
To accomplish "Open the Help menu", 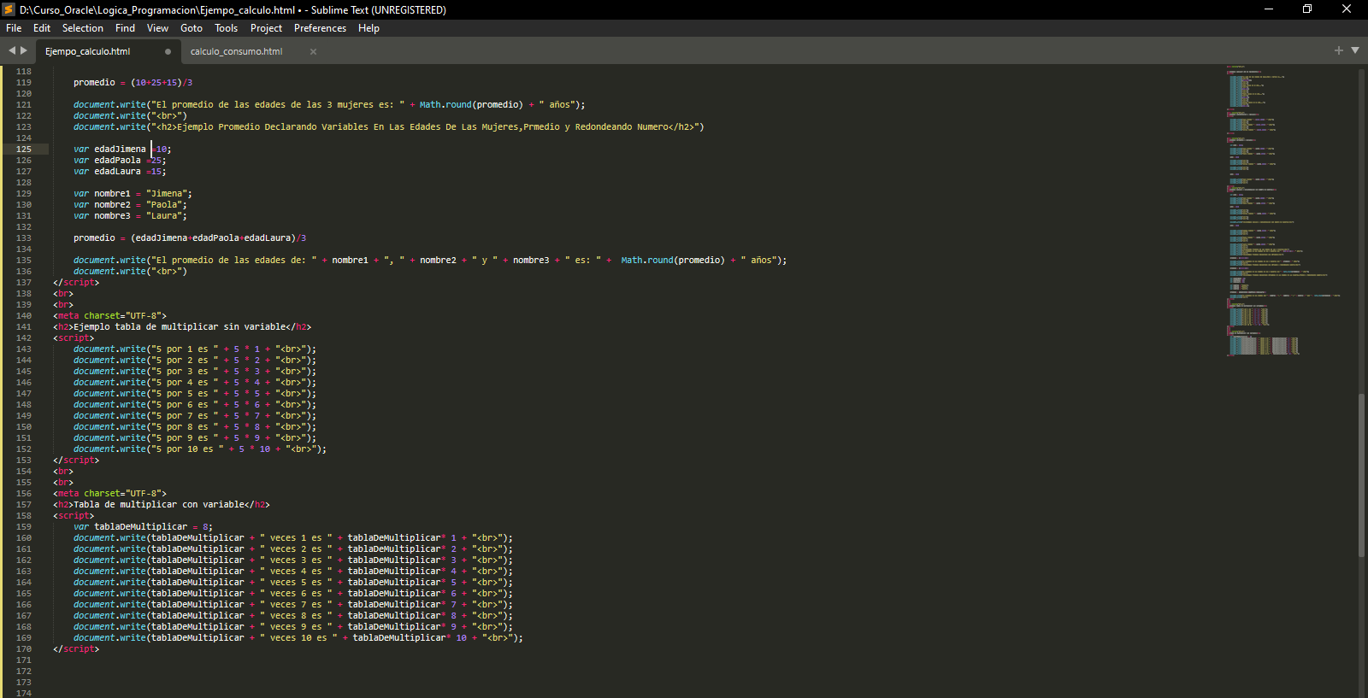I will click(x=369, y=28).
